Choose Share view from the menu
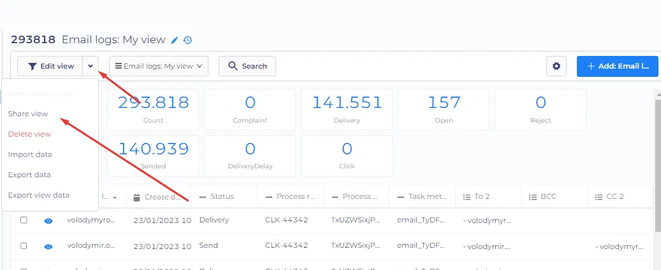Viewport: 661px width, 270px height. tap(28, 114)
